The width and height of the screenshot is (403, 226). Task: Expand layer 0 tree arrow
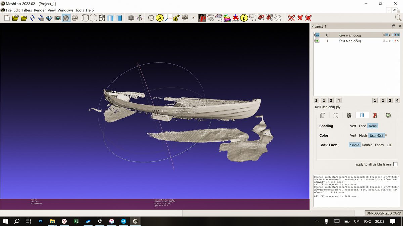click(314, 35)
